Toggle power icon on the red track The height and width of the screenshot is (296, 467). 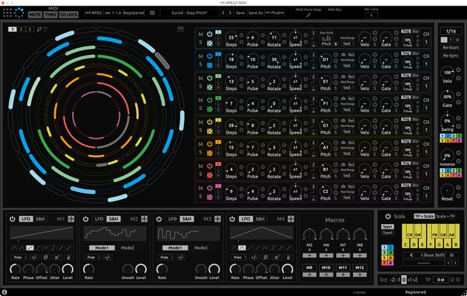coord(209,166)
